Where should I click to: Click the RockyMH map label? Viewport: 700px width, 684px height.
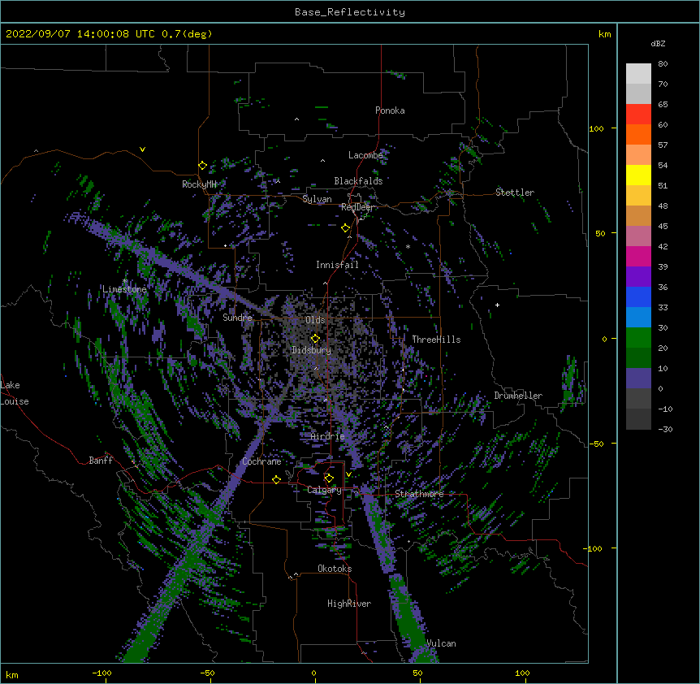pyautogui.click(x=199, y=184)
